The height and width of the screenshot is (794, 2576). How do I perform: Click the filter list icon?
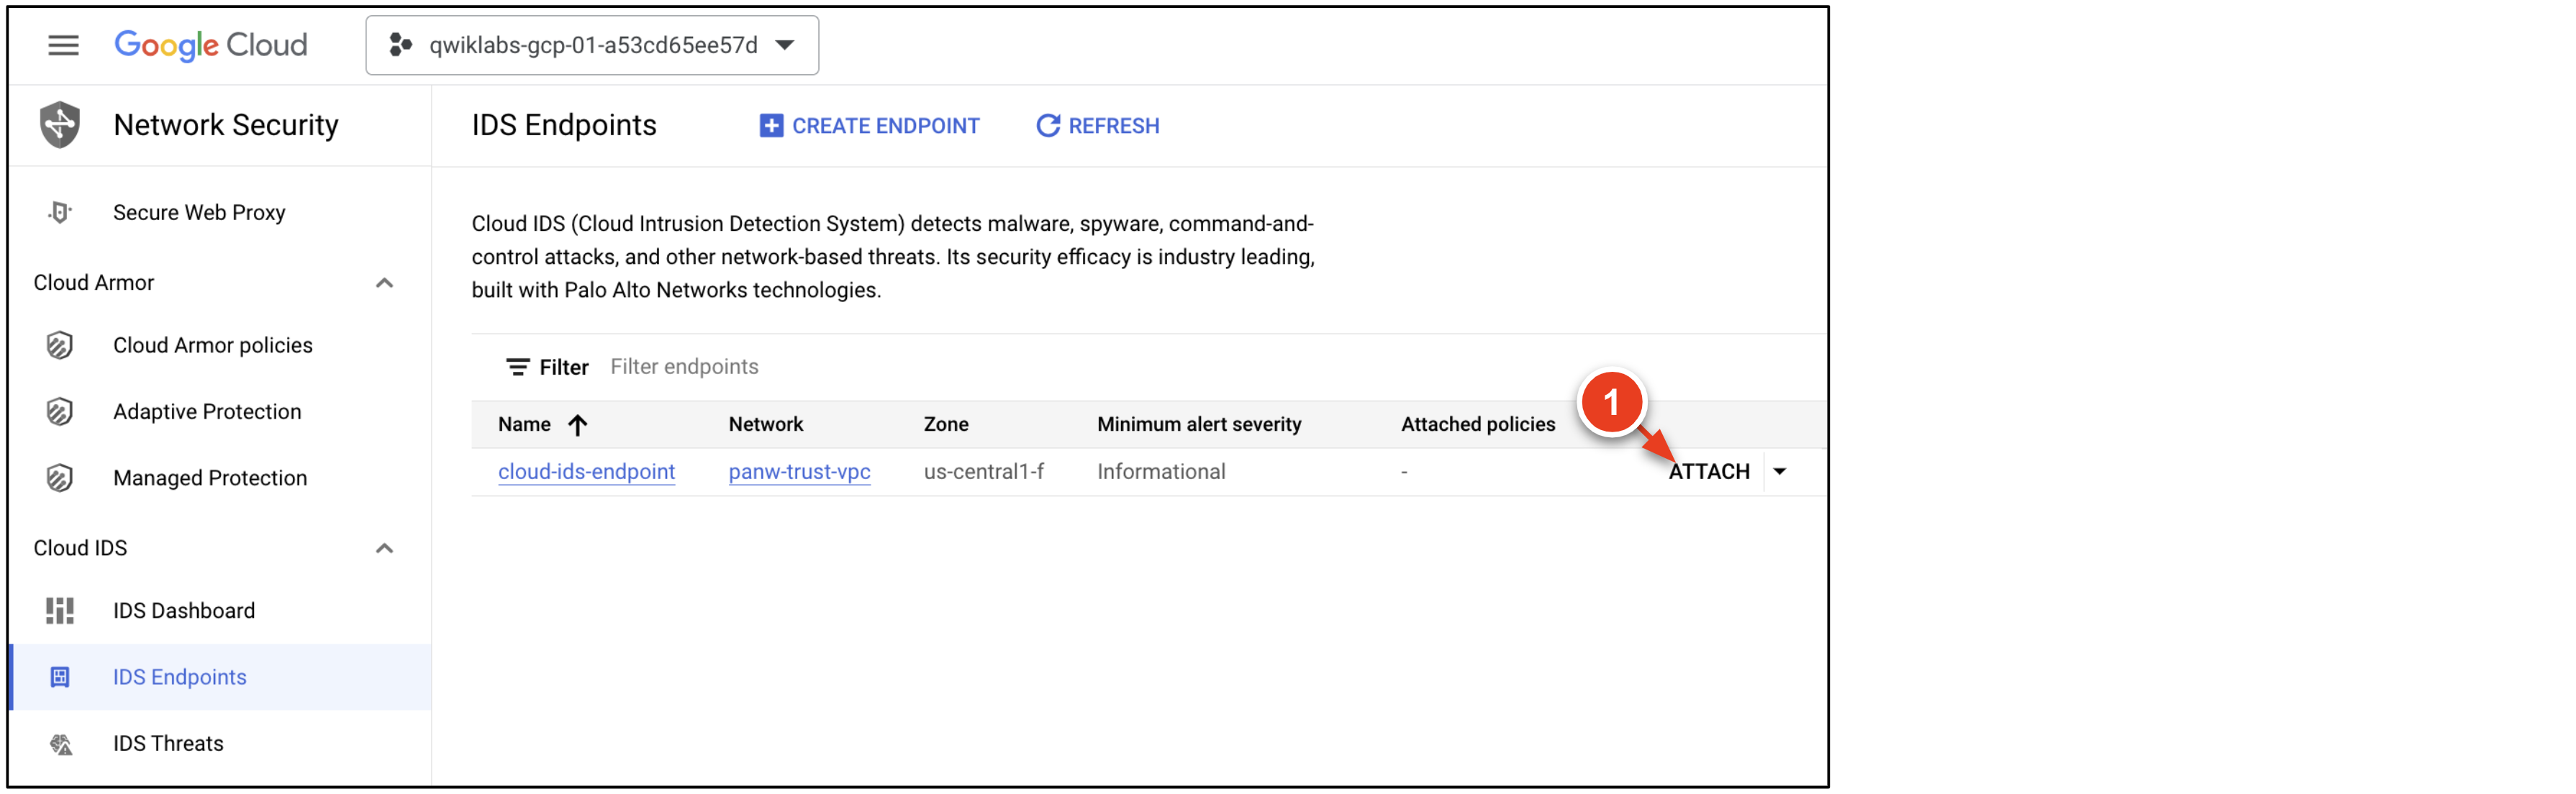(x=517, y=367)
